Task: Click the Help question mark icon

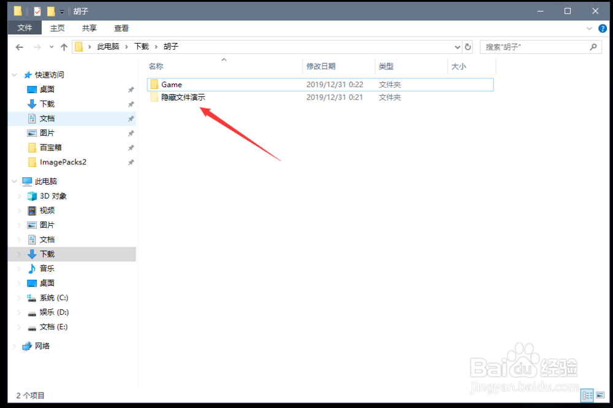Action: pyautogui.click(x=602, y=28)
